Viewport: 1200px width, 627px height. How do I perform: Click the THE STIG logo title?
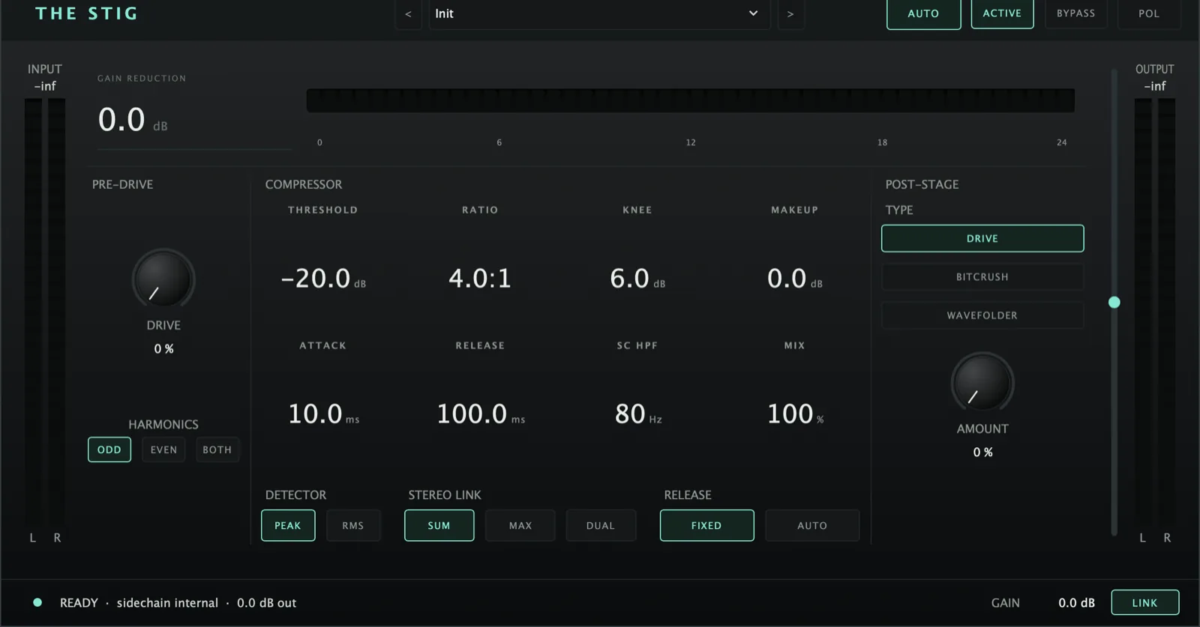point(86,13)
